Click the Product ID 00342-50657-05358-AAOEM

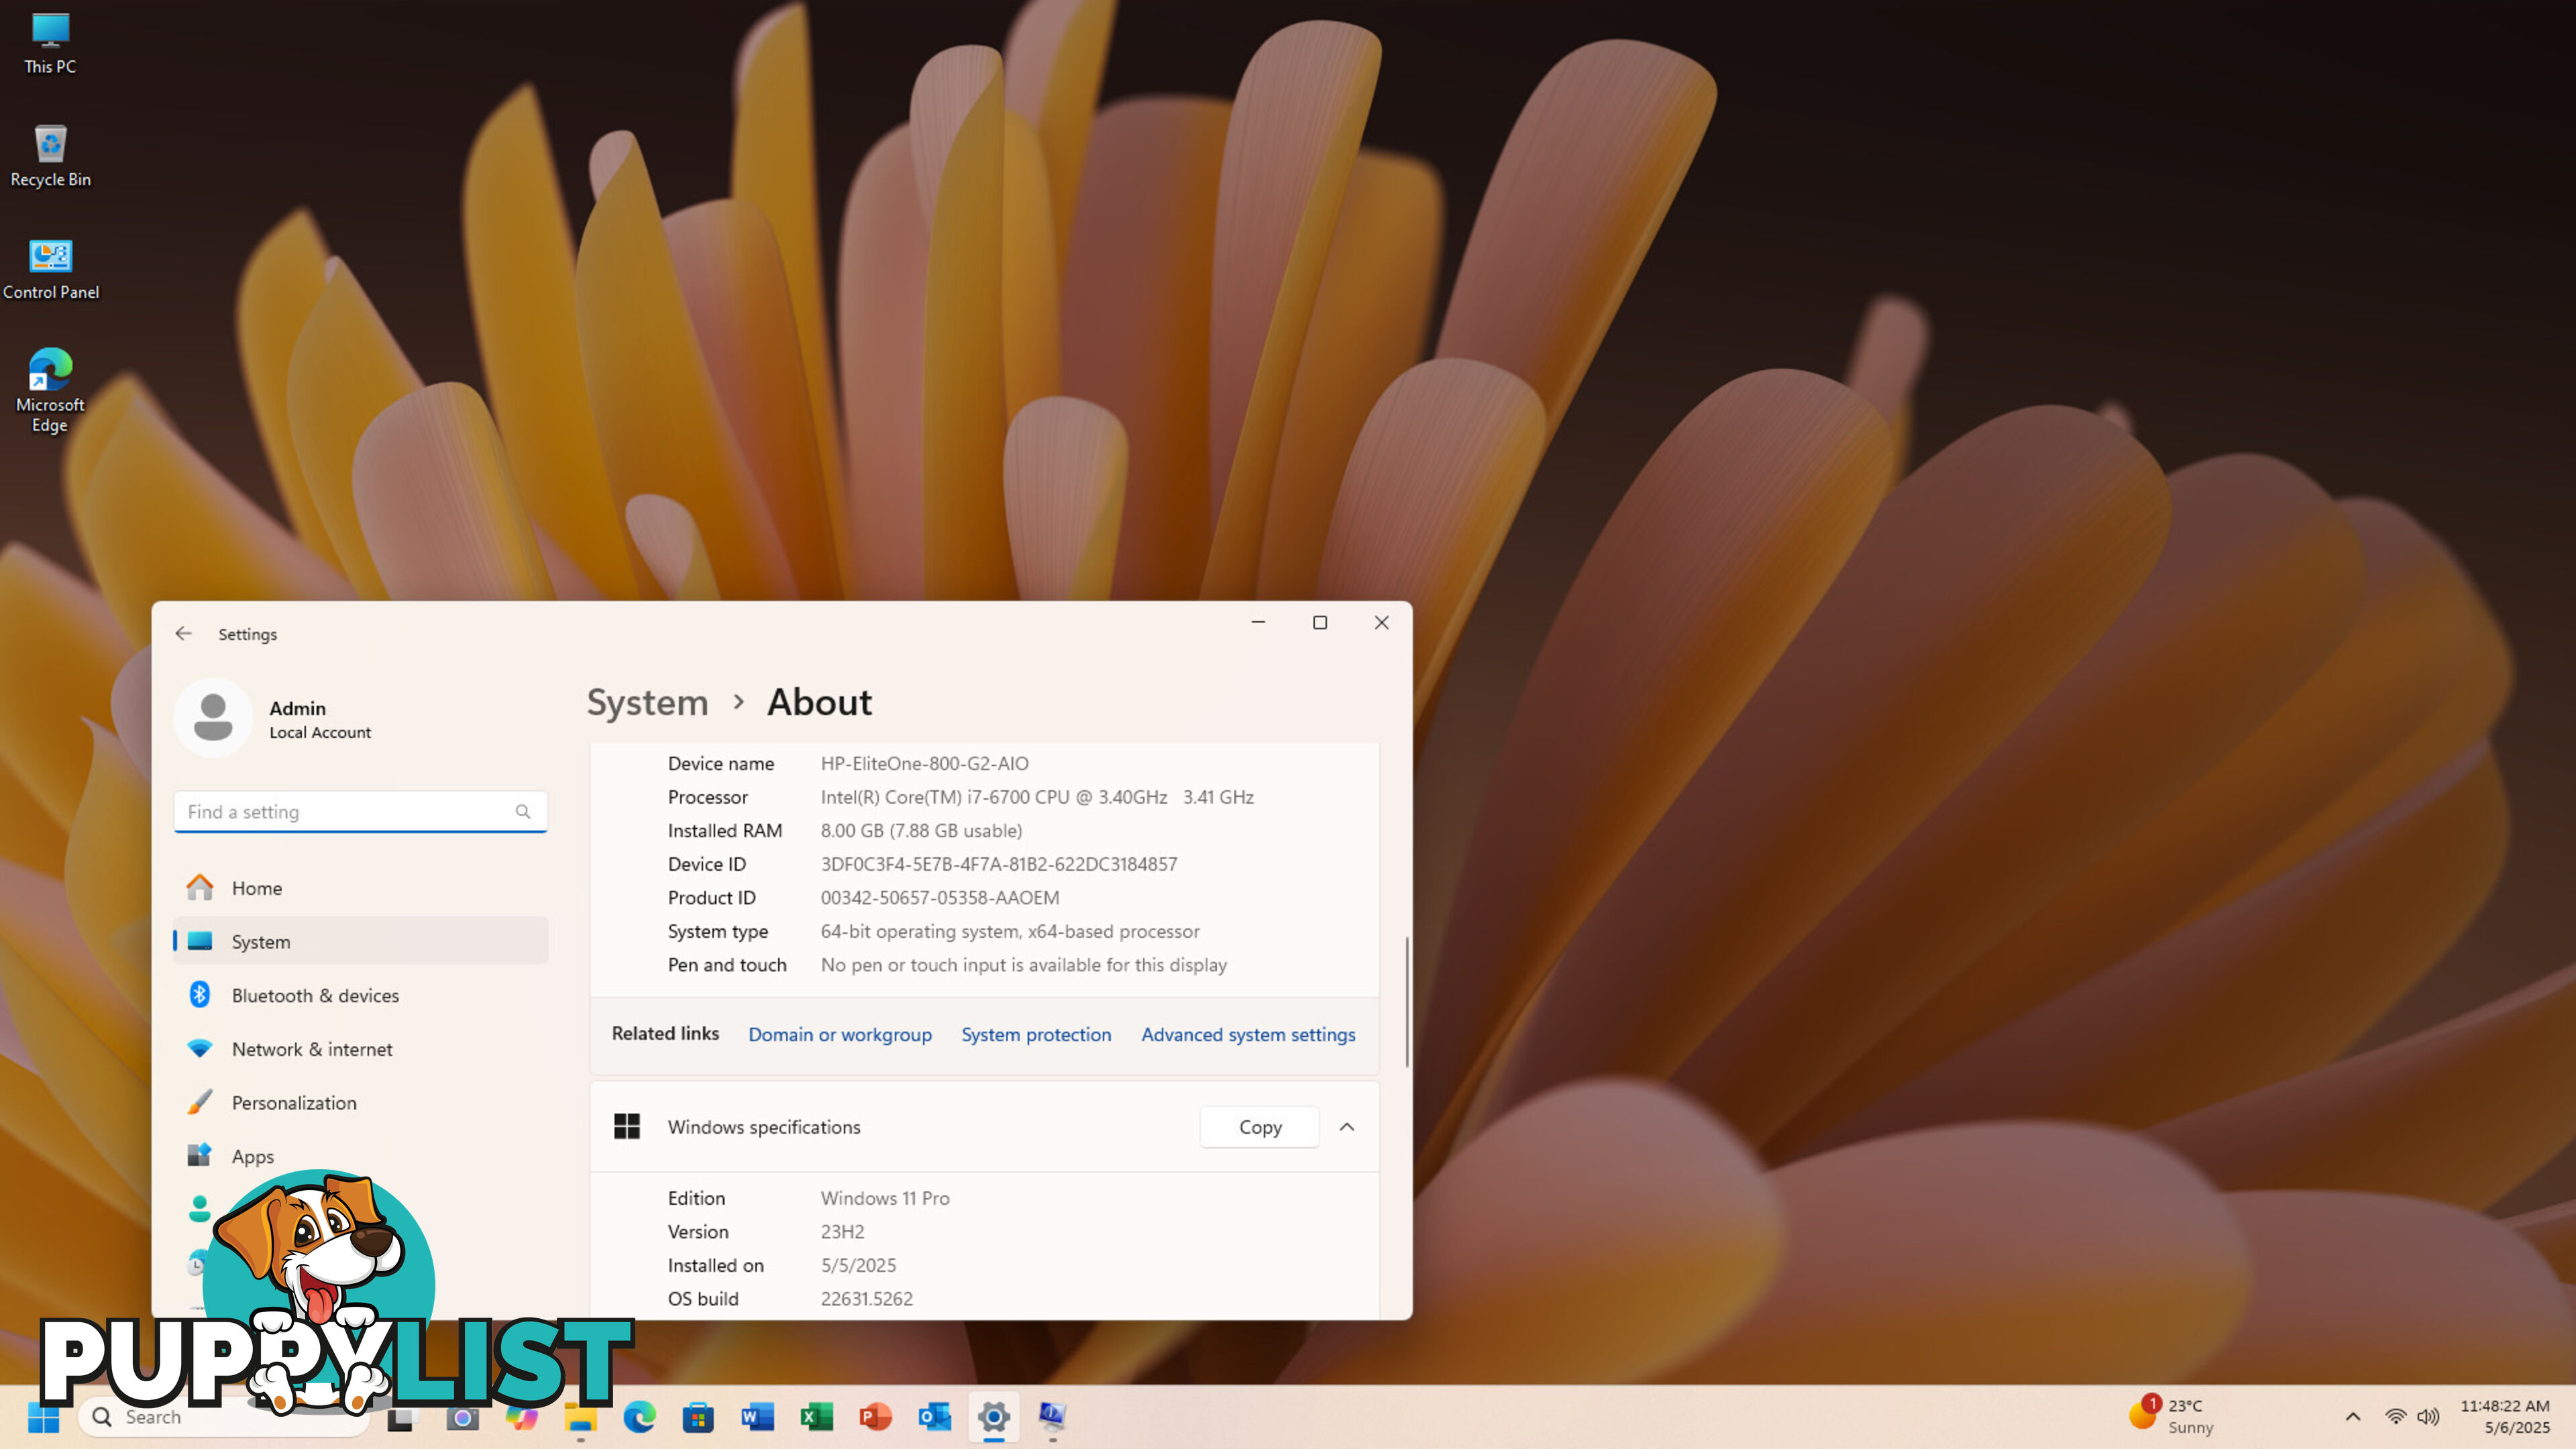click(x=940, y=897)
